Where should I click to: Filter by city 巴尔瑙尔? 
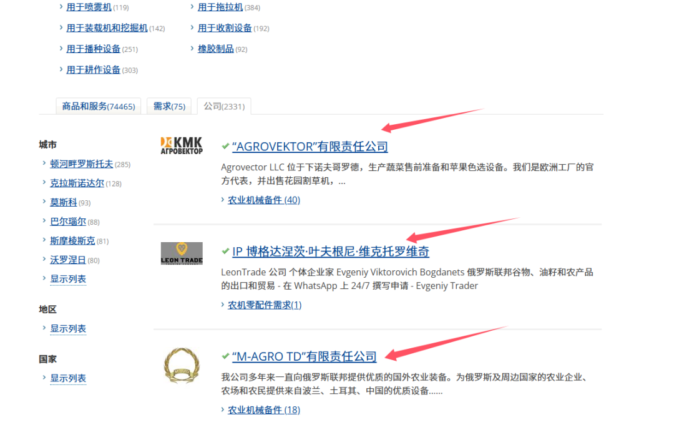(68, 222)
